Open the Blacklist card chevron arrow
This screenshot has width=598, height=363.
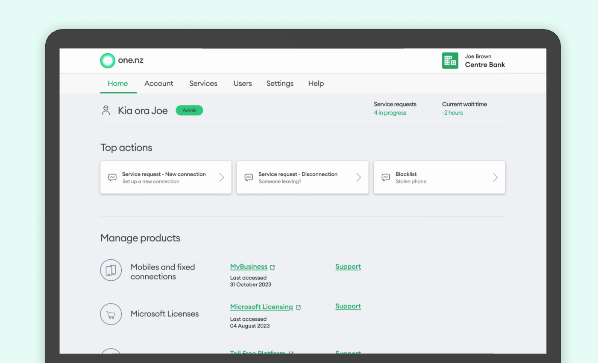[x=495, y=177]
